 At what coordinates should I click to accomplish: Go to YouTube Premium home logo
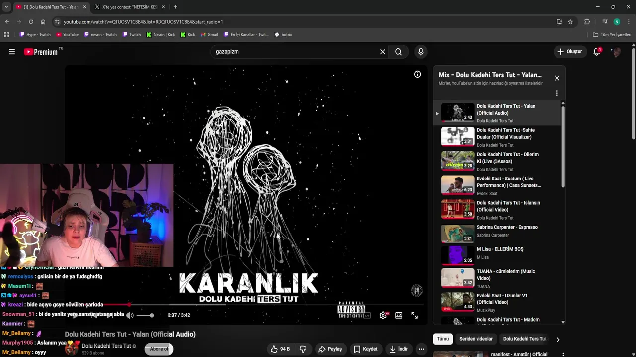[41, 52]
